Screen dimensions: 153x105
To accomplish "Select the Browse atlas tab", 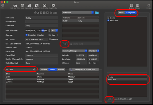I will click(44, 69).
